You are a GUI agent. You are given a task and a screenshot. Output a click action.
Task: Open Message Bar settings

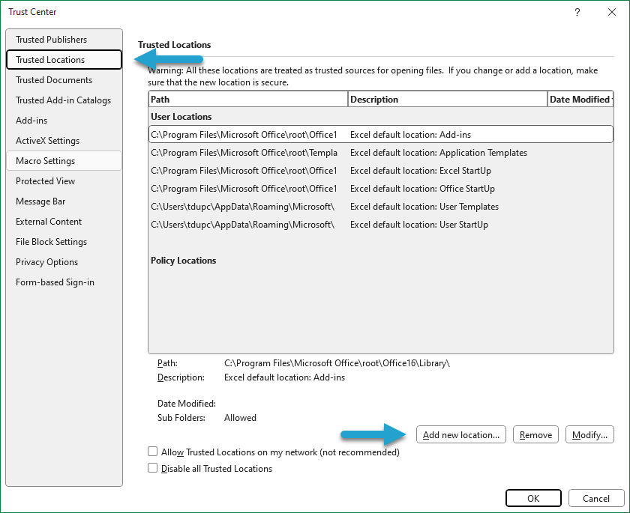click(64, 201)
